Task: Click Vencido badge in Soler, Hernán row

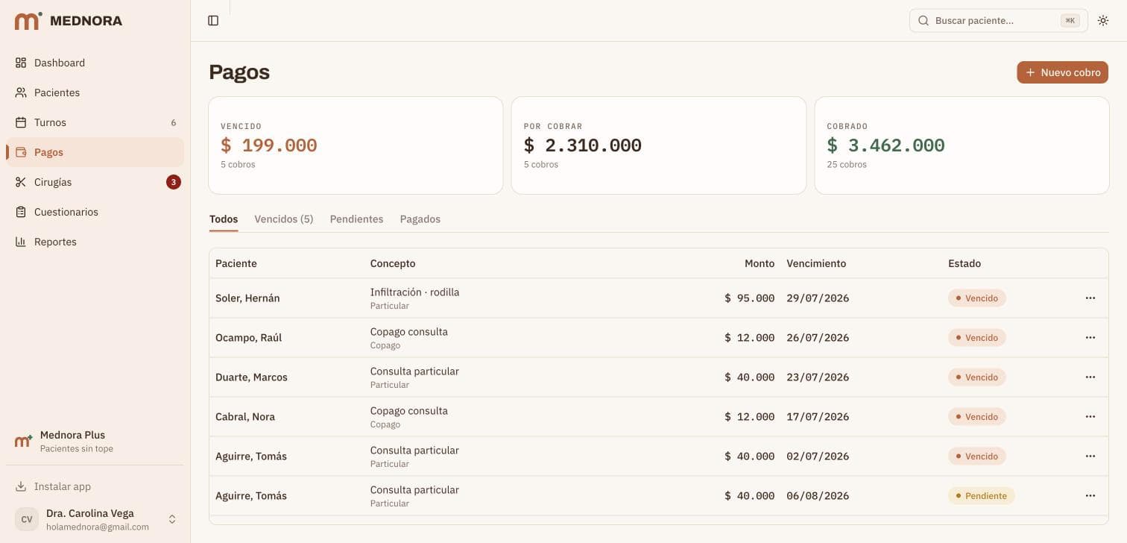Action: point(976,298)
